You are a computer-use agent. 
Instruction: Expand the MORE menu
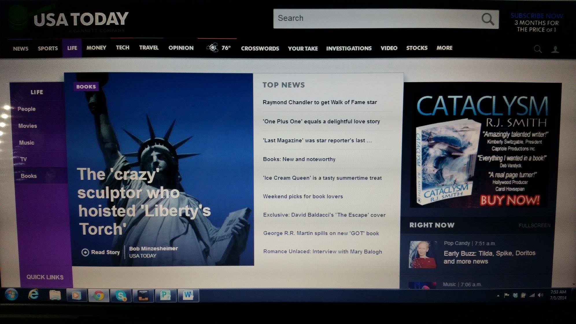point(444,48)
